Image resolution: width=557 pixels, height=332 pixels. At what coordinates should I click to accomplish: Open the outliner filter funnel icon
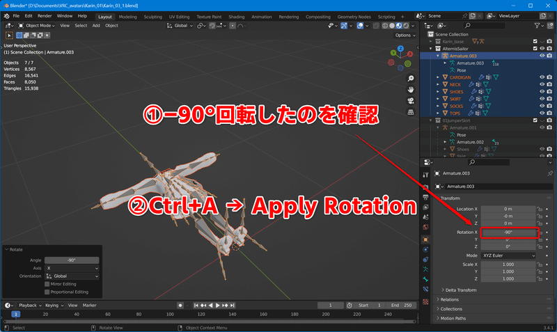(x=537, y=26)
